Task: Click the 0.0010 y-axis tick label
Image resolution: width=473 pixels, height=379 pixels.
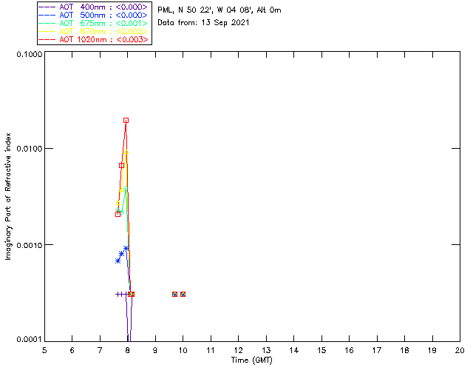Action: (x=30, y=245)
